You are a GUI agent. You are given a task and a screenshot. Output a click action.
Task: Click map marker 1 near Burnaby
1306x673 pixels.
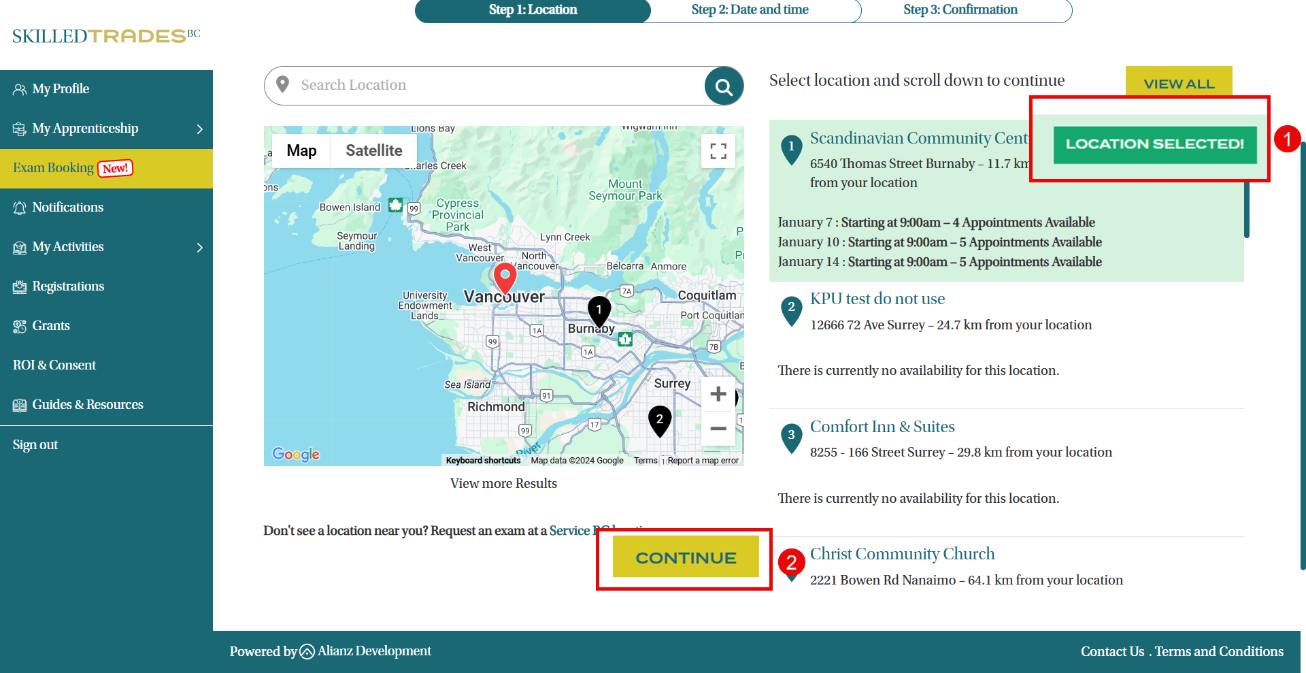599,310
